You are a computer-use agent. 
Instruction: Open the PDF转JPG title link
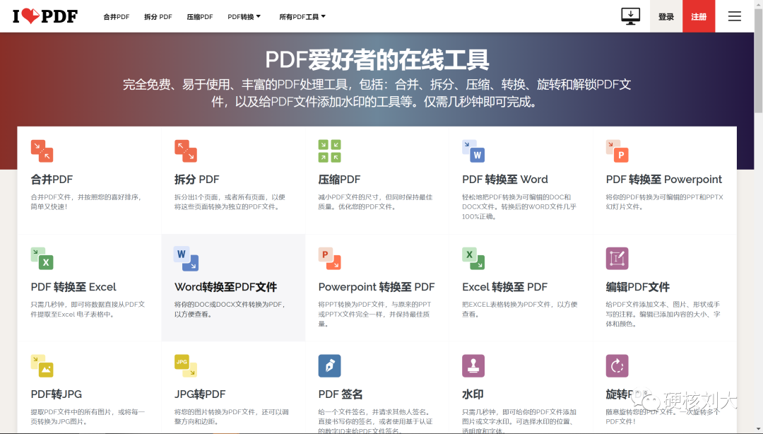tap(57, 394)
